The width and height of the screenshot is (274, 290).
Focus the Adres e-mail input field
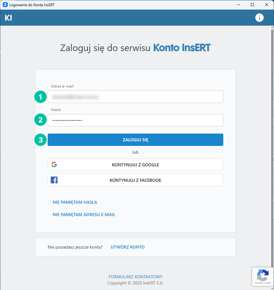tap(135, 97)
